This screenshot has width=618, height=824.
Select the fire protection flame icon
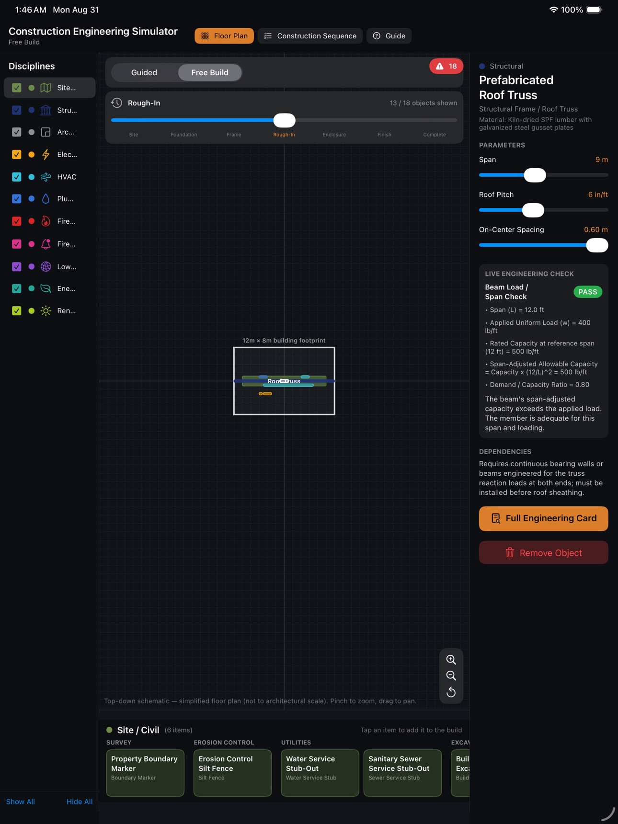click(46, 221)
